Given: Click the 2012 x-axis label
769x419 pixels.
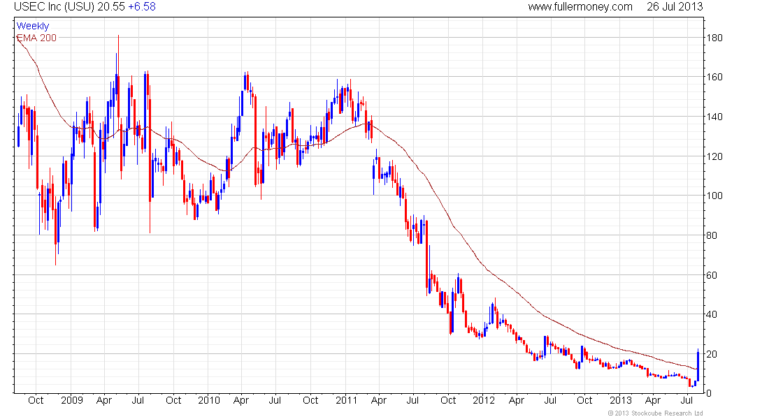Looking at the screenshot, I should [x=484, y=400].
